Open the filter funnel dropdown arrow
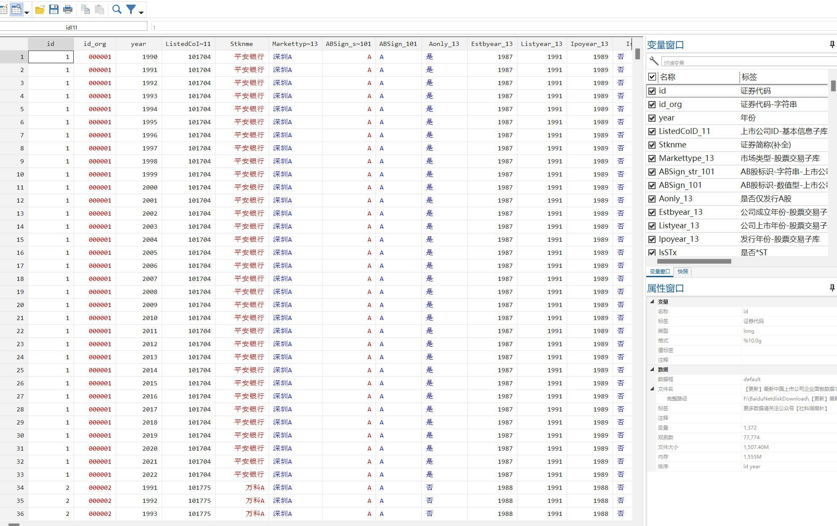The image size is (837, 526). (141, 13)
